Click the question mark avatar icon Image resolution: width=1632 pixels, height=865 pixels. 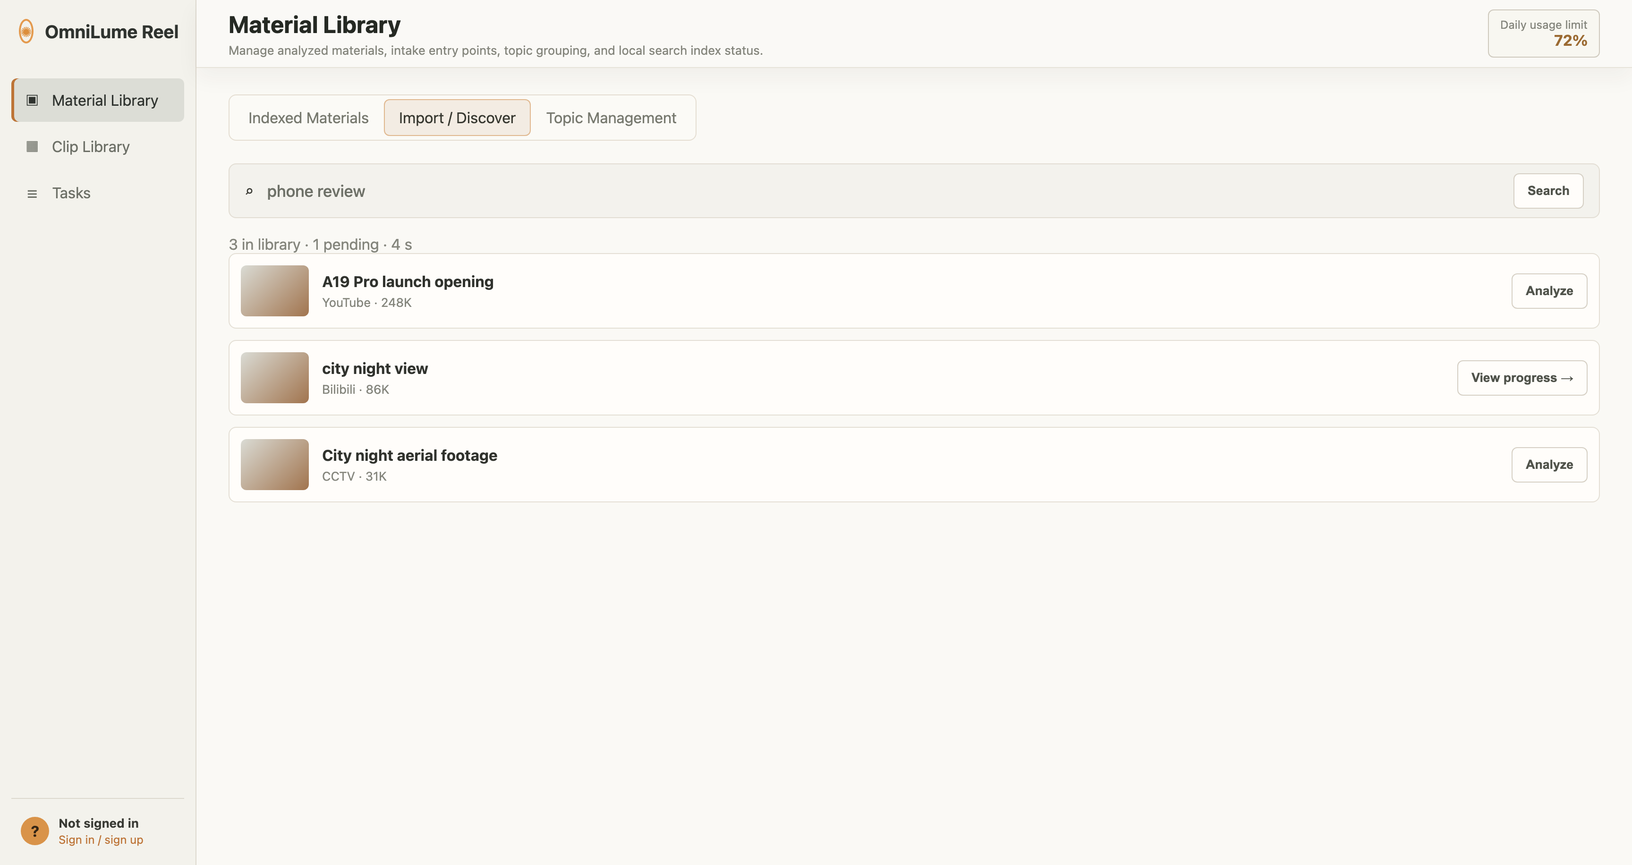[x=35, y=831]
